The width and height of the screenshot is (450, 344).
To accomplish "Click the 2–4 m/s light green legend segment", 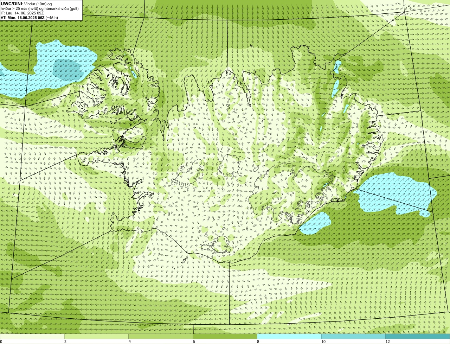I will (97, 336).
